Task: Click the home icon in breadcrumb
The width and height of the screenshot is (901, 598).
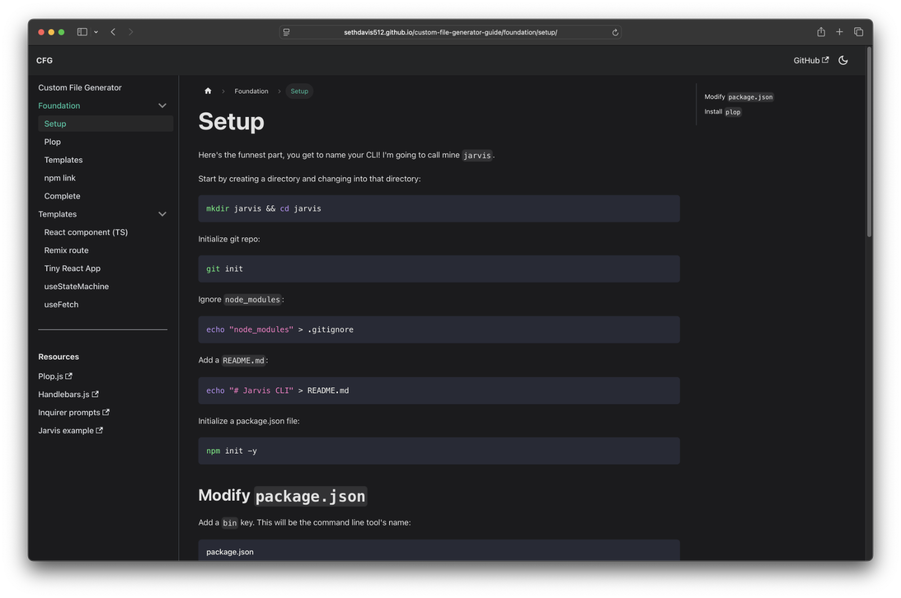Action: [x=208, y=91]
